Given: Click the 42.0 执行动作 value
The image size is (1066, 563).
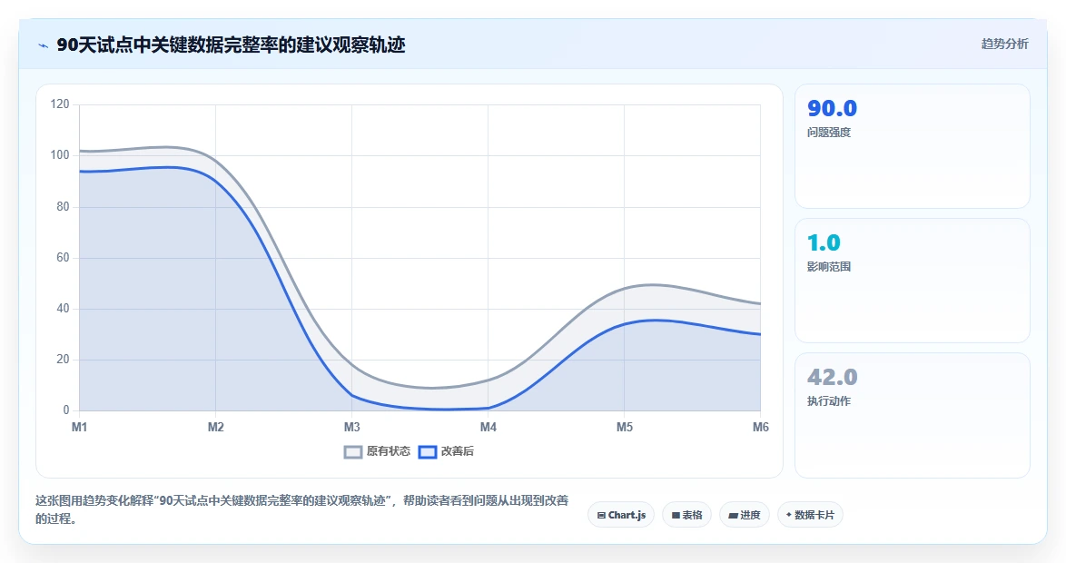Looking at the screenshot, I should click(832, 377).
